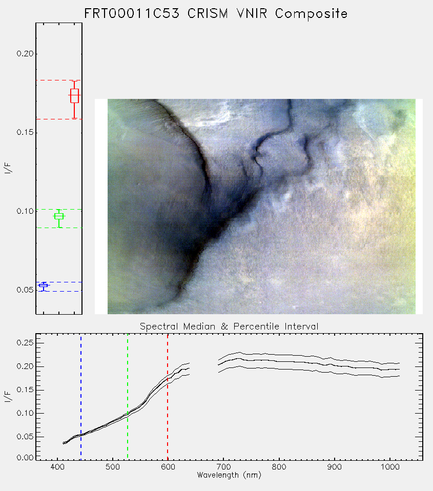433x491 pixels.
Task: Select the red dashed wavelength line
Action: coord(168,397)
